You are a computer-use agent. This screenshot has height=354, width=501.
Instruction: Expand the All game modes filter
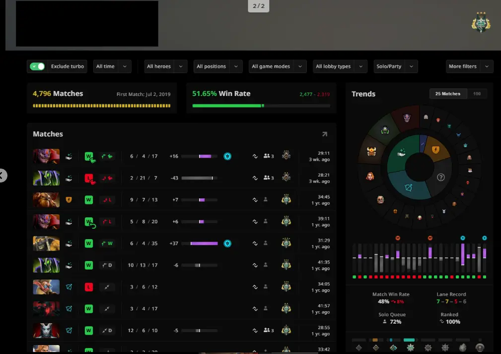[x=277, y=67]
